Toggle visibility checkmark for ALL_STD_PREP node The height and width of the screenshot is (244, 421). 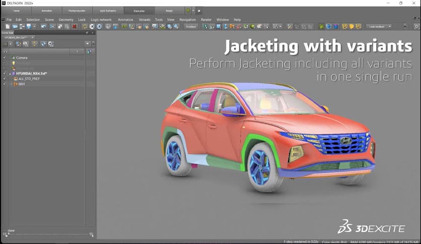pos(5,79)
